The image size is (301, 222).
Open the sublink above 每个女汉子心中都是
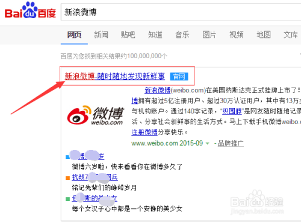[95, 198]
